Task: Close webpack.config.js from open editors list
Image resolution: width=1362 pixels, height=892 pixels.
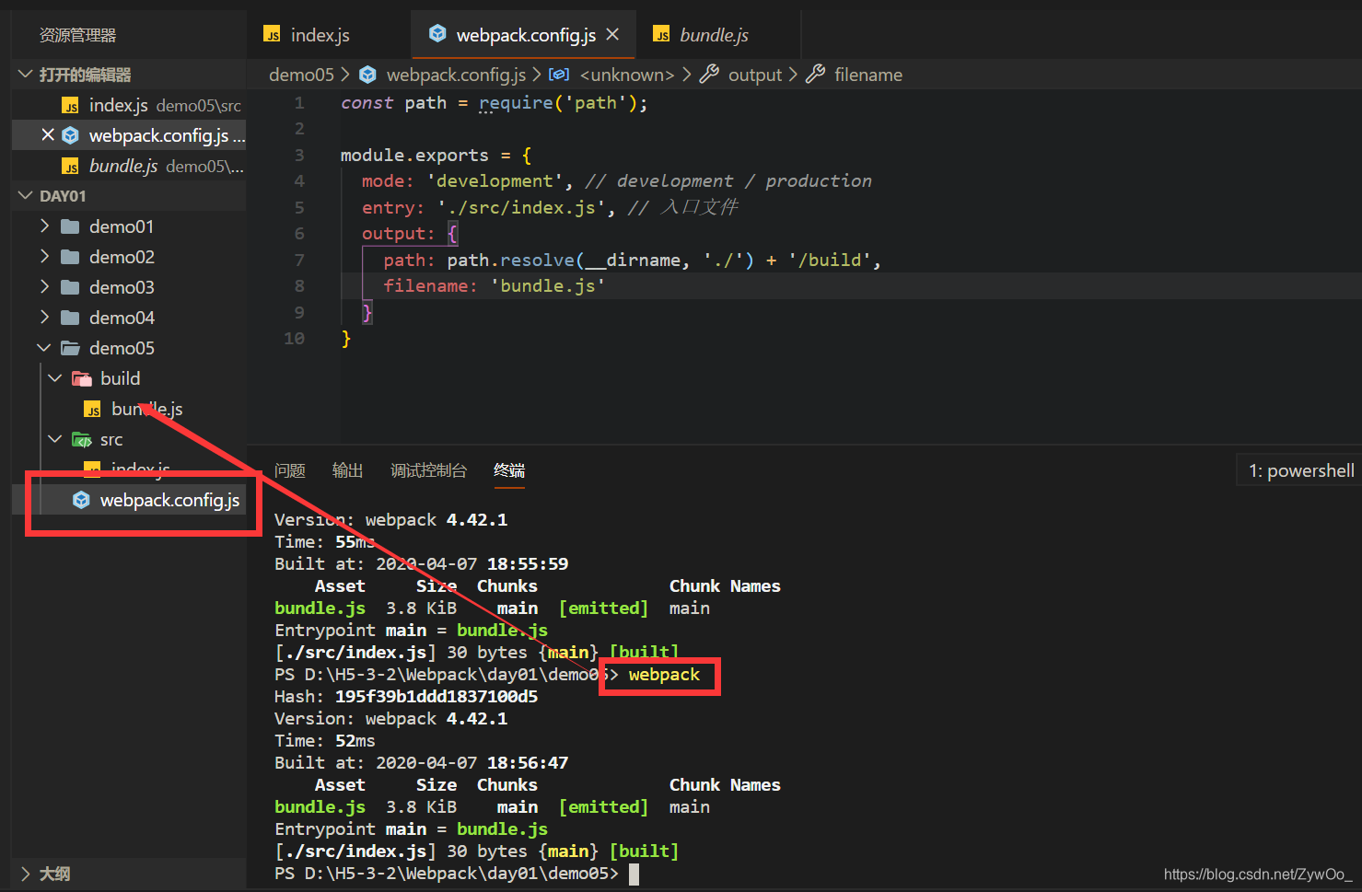Action: tap(48, 135)
